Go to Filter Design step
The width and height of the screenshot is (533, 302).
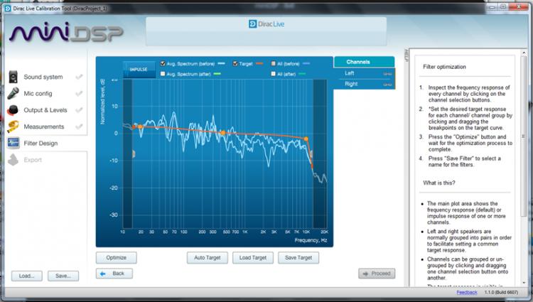pos(41,144)
